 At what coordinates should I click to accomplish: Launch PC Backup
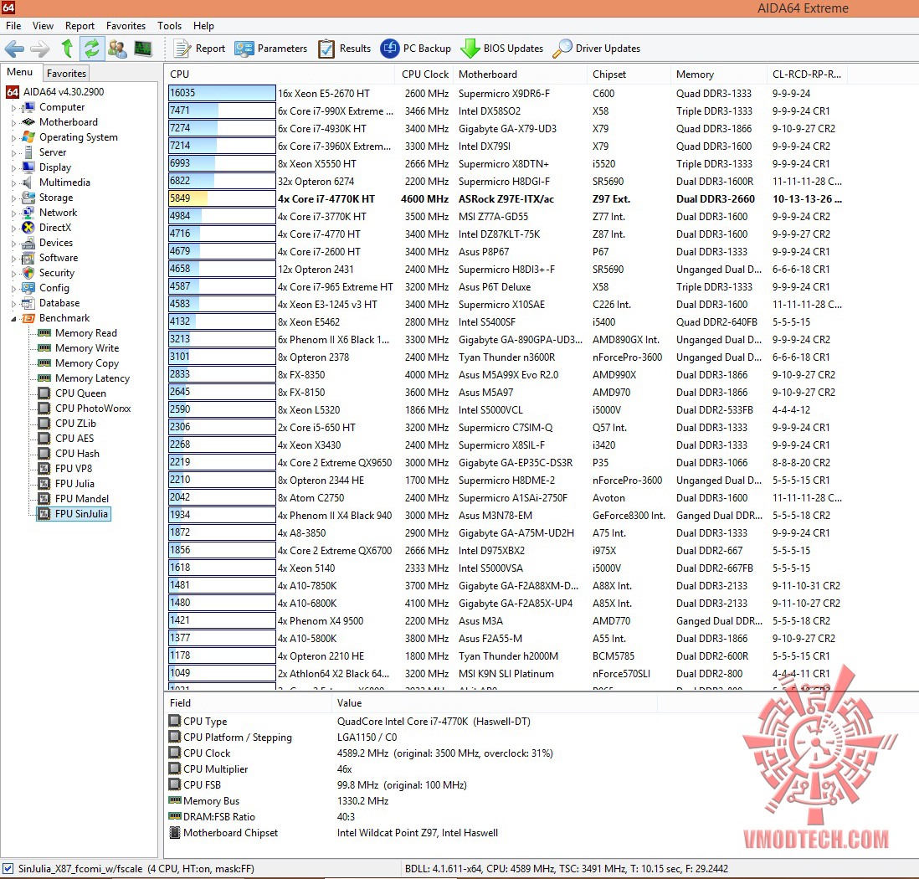415,49
